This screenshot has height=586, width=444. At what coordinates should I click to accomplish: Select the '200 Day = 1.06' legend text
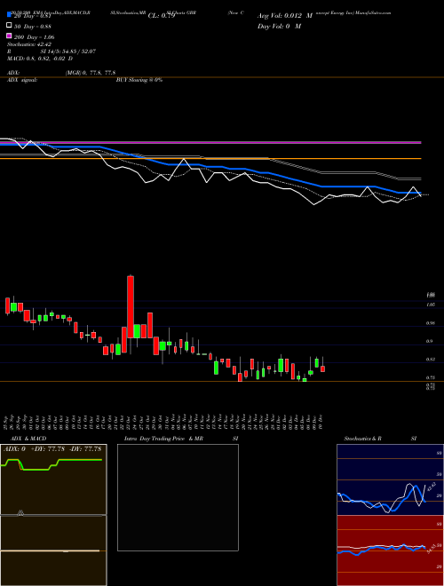pos(34,37)
